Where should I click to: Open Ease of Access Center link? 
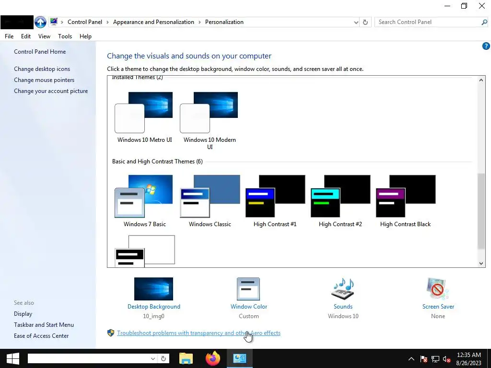(41, 336)
